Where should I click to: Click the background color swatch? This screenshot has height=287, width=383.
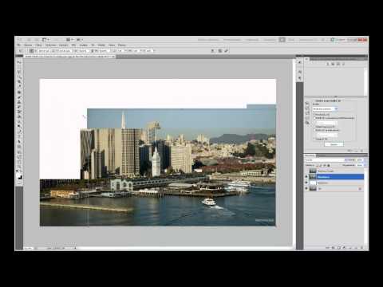21,178
